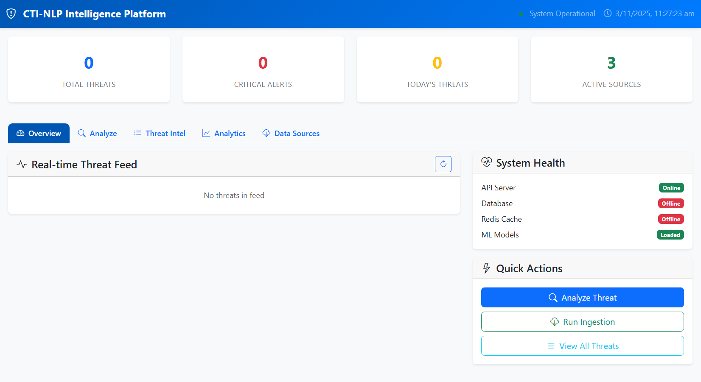Image resolution: width=701 pixels, height=382 pixels.
Task: Open the Threat Intel tab
Action: [x=160, y=134]
